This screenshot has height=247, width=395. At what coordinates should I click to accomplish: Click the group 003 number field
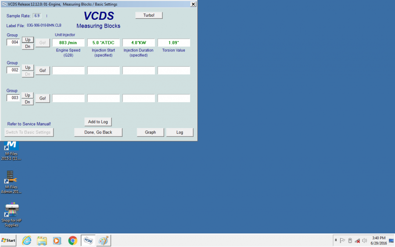pos(13,98)
